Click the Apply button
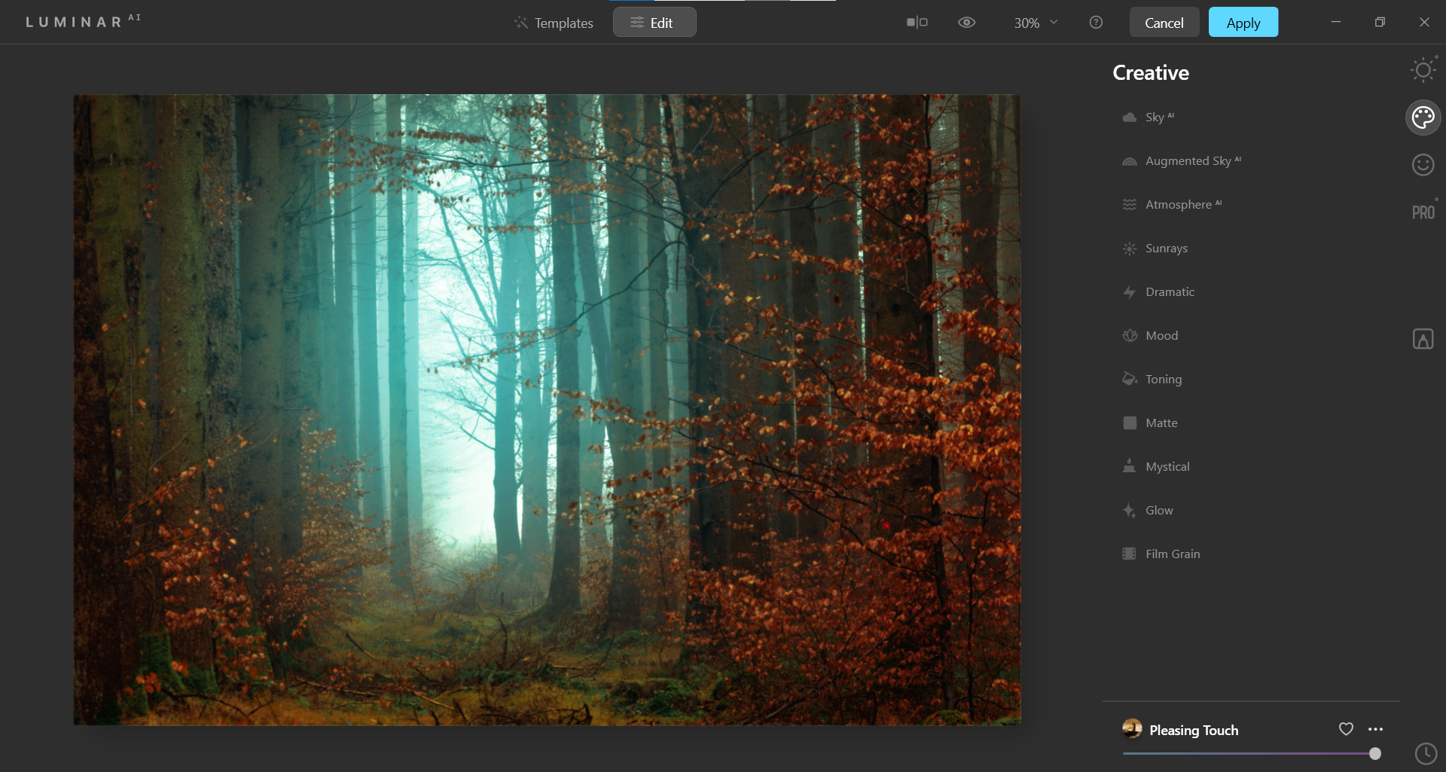 [1243, 23]
